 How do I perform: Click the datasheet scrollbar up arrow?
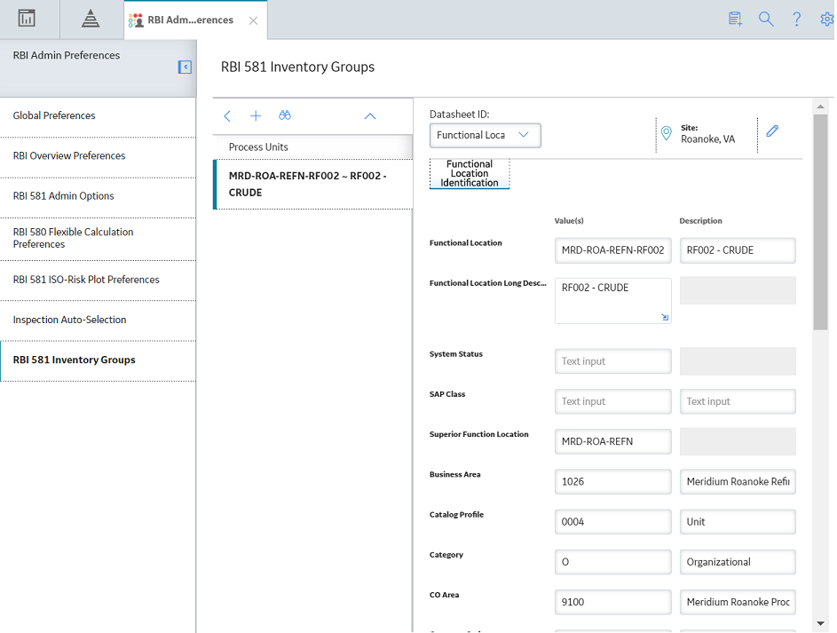point(820,107)
